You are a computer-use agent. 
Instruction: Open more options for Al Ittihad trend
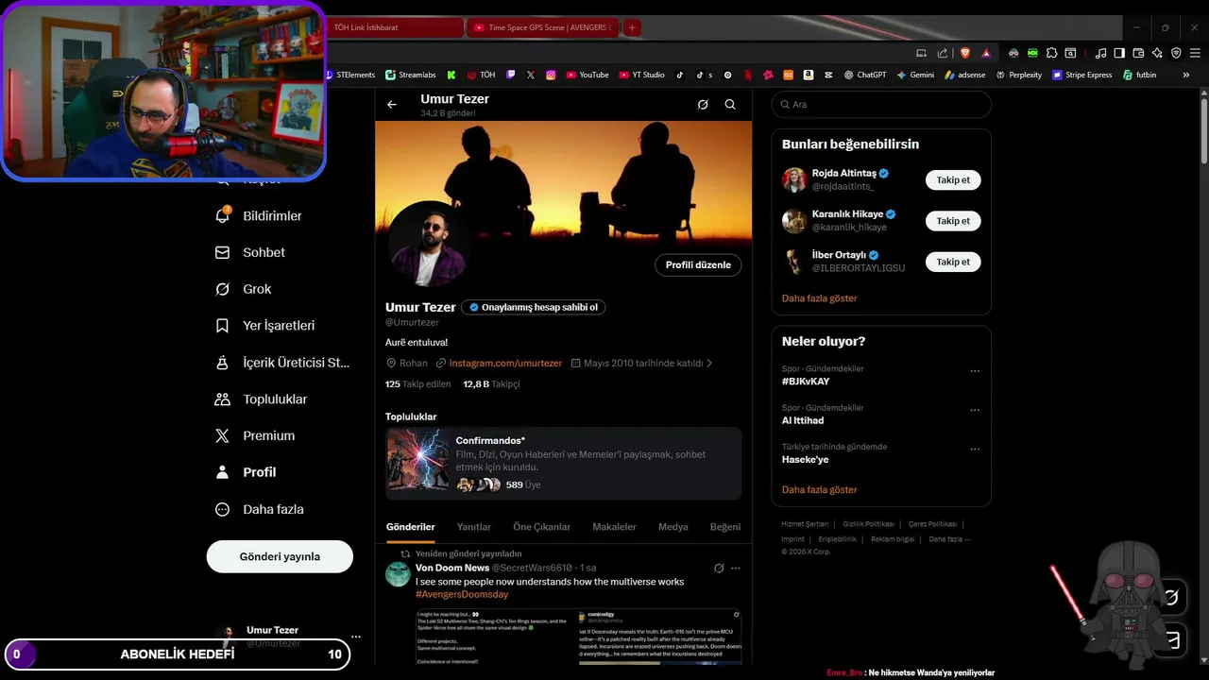975,410
